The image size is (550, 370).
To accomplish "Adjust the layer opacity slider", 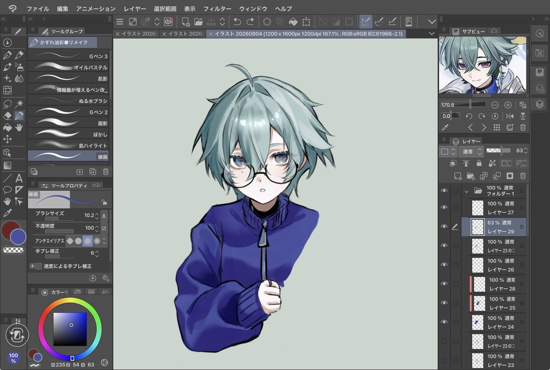I will pyautogui.click(x=499, y=150).
